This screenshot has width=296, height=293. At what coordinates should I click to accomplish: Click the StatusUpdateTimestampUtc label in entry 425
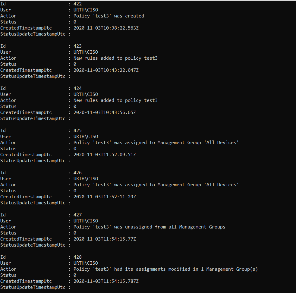pyautogui.click(x=33, y=161)
